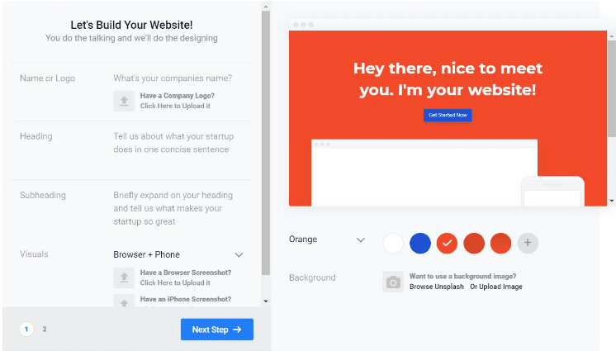The width and height of the screenshot is (616, 351).
Task: Select step 1 page indicator
Action: pos(26,330)
